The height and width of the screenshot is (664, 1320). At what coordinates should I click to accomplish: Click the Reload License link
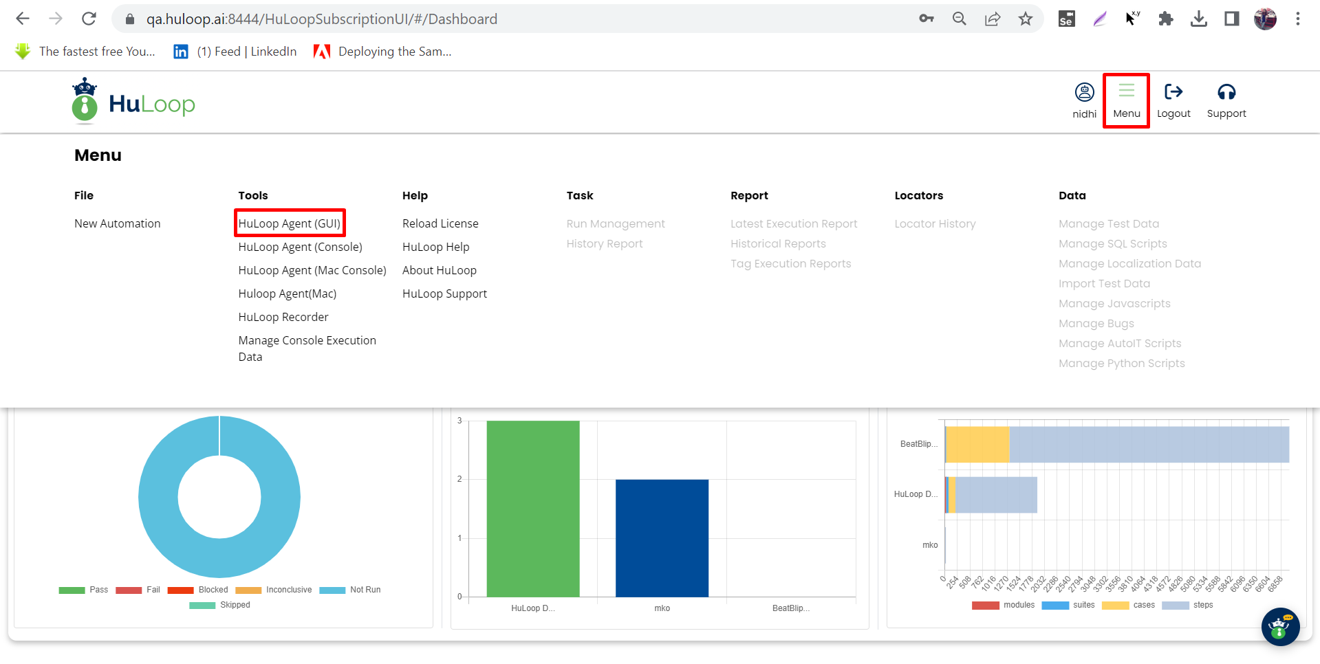coord(440,223)
